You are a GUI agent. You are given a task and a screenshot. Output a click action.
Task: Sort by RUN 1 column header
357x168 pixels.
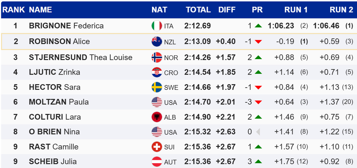pyautogui.click(x=296, y=10)
